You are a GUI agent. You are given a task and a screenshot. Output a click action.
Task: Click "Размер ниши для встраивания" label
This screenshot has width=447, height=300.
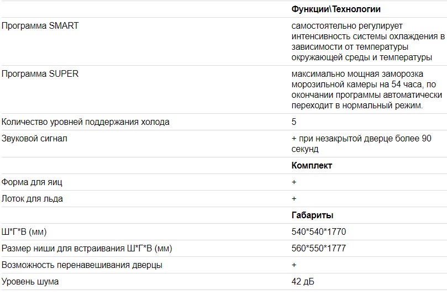tap(87, 248)
